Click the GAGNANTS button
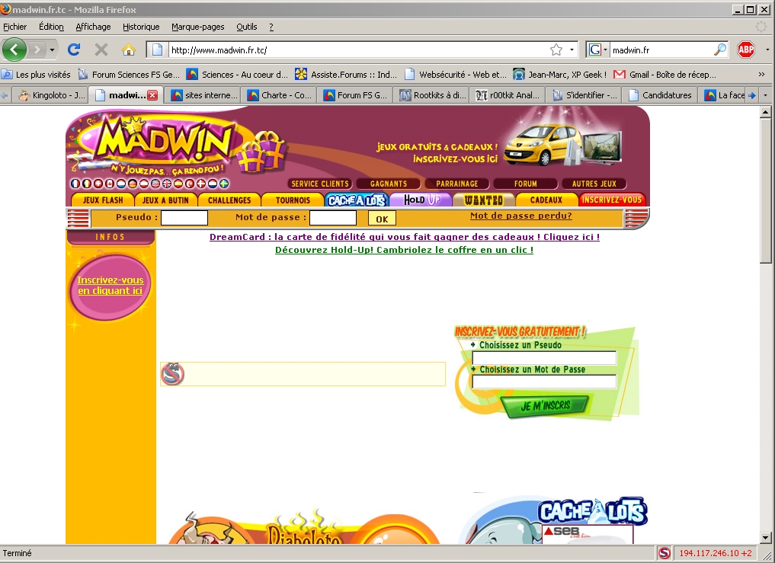This screenshot has height=563, width=775. pyautogui.click(x=389, y=184)
